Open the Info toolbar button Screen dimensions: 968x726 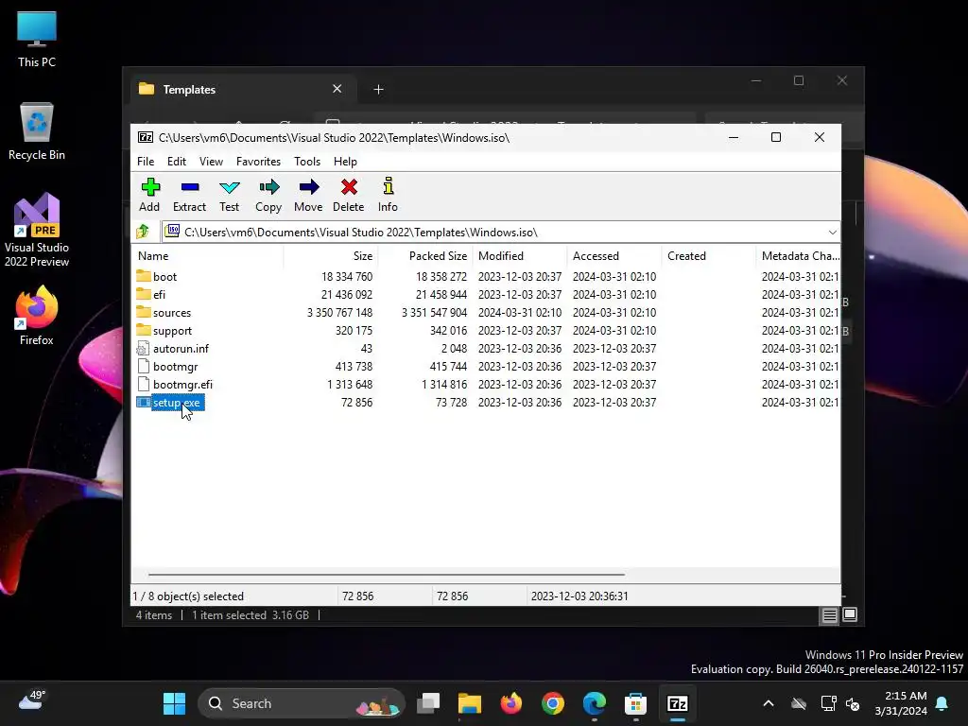tap(388, 195)
